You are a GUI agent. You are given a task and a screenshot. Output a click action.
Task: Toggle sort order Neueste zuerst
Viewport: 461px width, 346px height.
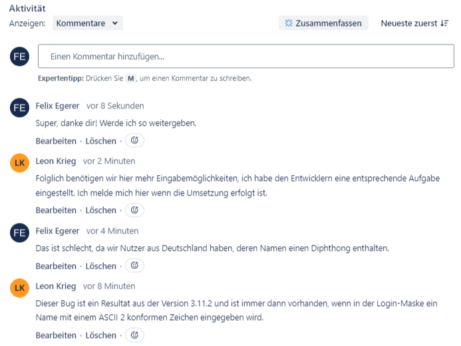414,23
